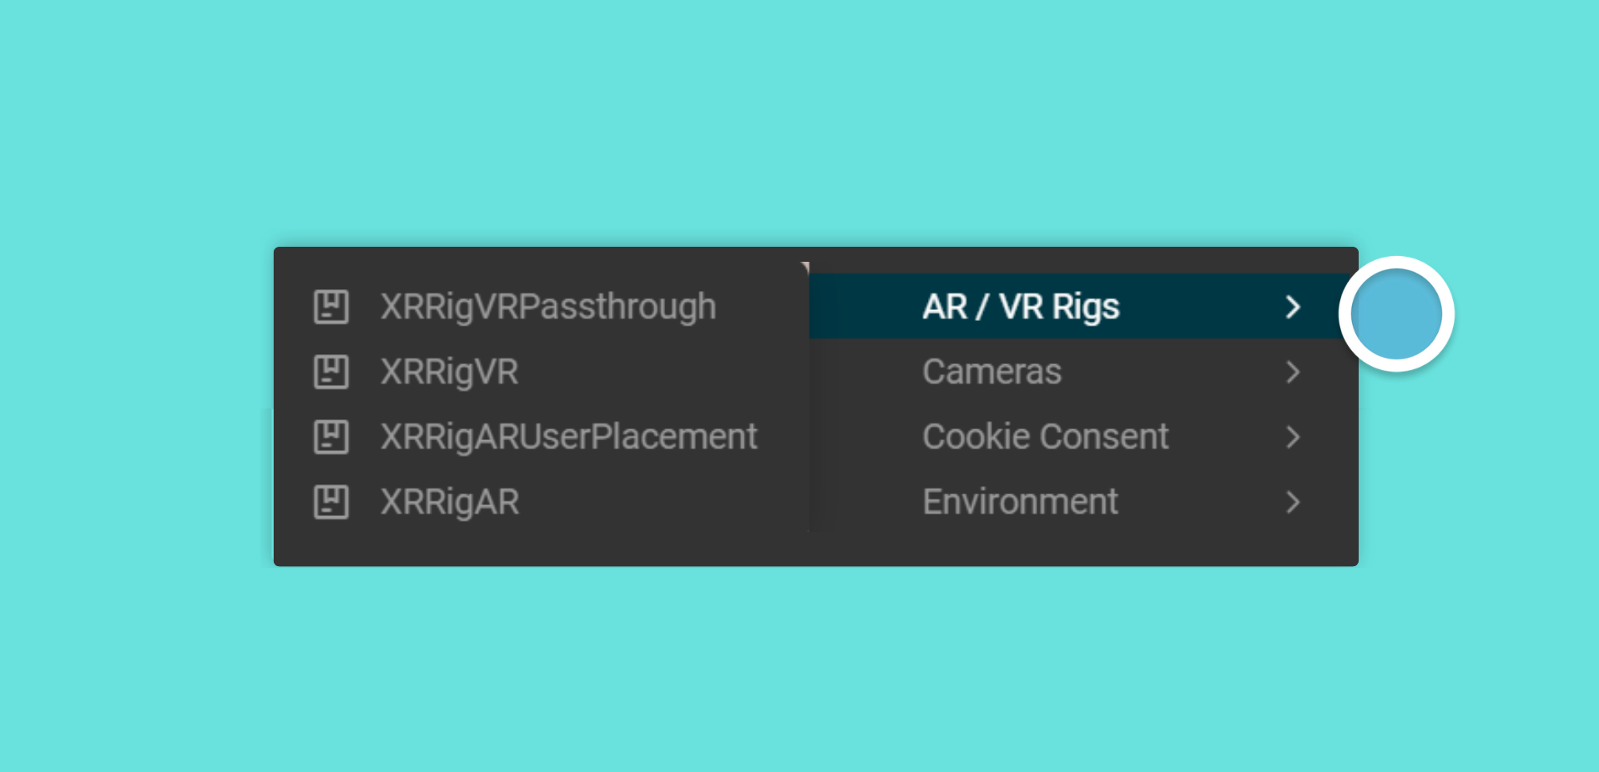Expand the Environment chevron arrow
The height and width of the screenshot is (772, 1599).
click(1293, 502)
